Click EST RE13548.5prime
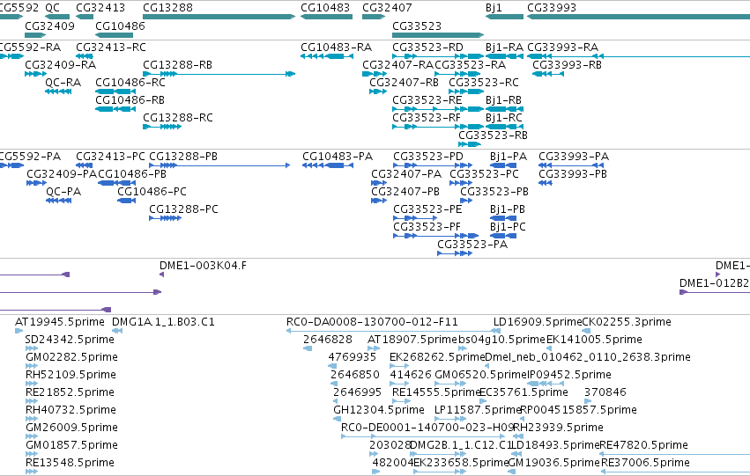The width and height of the screenshot is (750, 476). [32, 472]
